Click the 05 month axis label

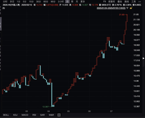pyautogui.click(x=68, y=111)
